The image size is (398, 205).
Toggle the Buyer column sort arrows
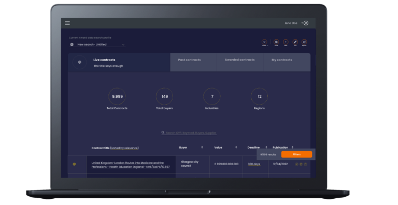[x=202, y=147]
